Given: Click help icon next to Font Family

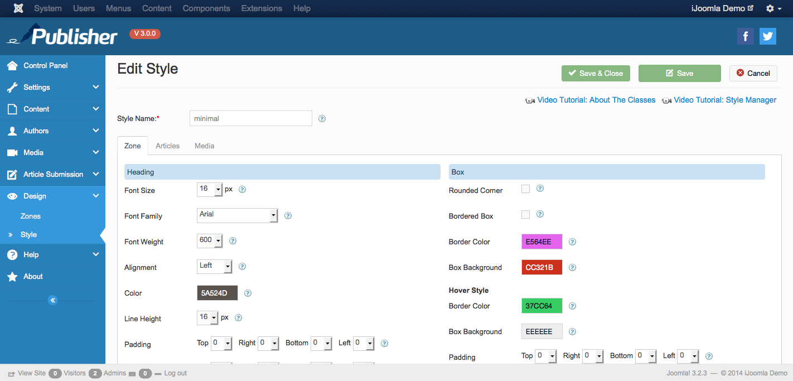Looking at the screenshot, I should click(288, 215).
